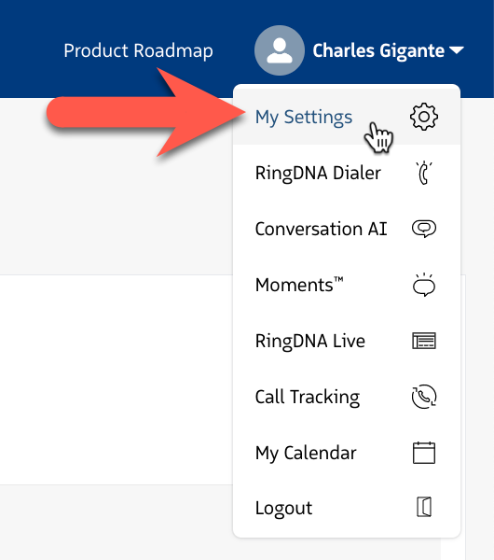Screen dimensions: 494x560
Task: Click Logout text to sign out
Action: click(283, 509)
